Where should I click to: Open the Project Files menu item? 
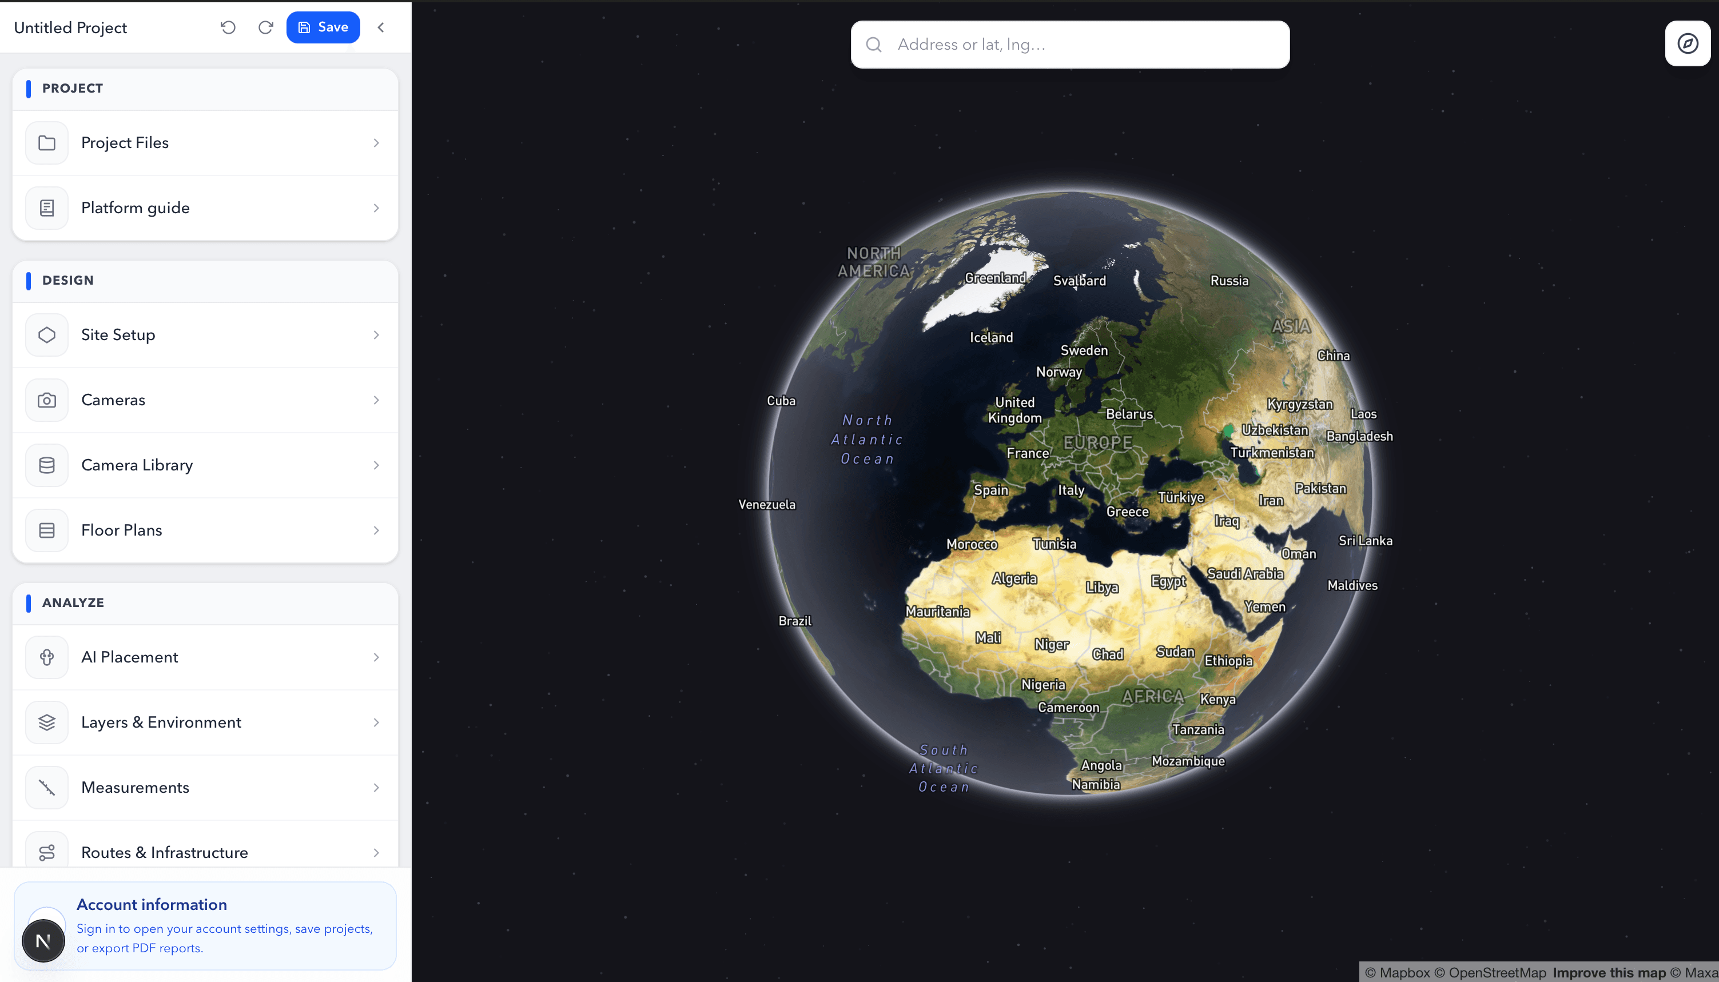(125, 143)
